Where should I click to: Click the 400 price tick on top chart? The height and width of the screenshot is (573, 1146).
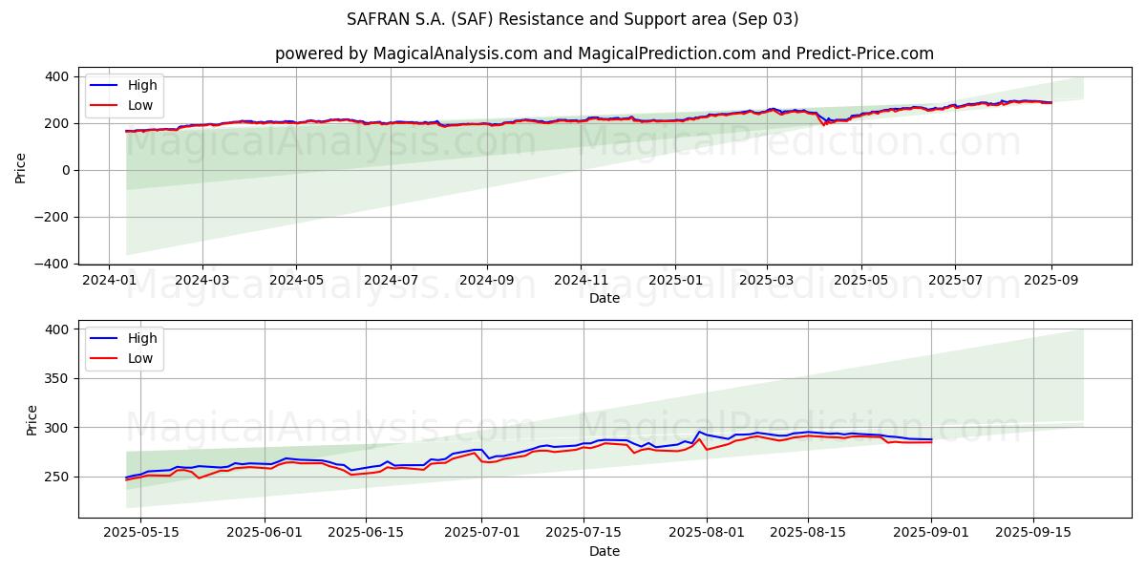coord(57,76)
